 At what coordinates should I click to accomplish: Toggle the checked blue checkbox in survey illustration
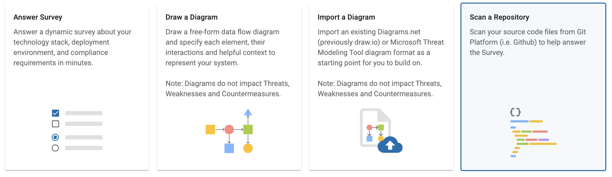tap(55, 113)
